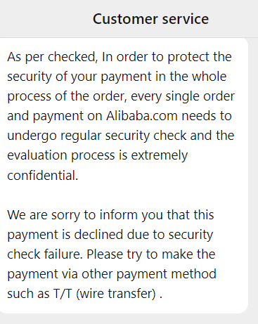Viewport: 258px width, 324px height.
Task: Click the blank gap between the two paragraphs
Action: (123, 195)
